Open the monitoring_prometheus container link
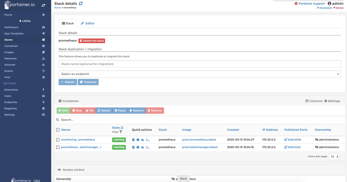 click(x=78, y=140)
